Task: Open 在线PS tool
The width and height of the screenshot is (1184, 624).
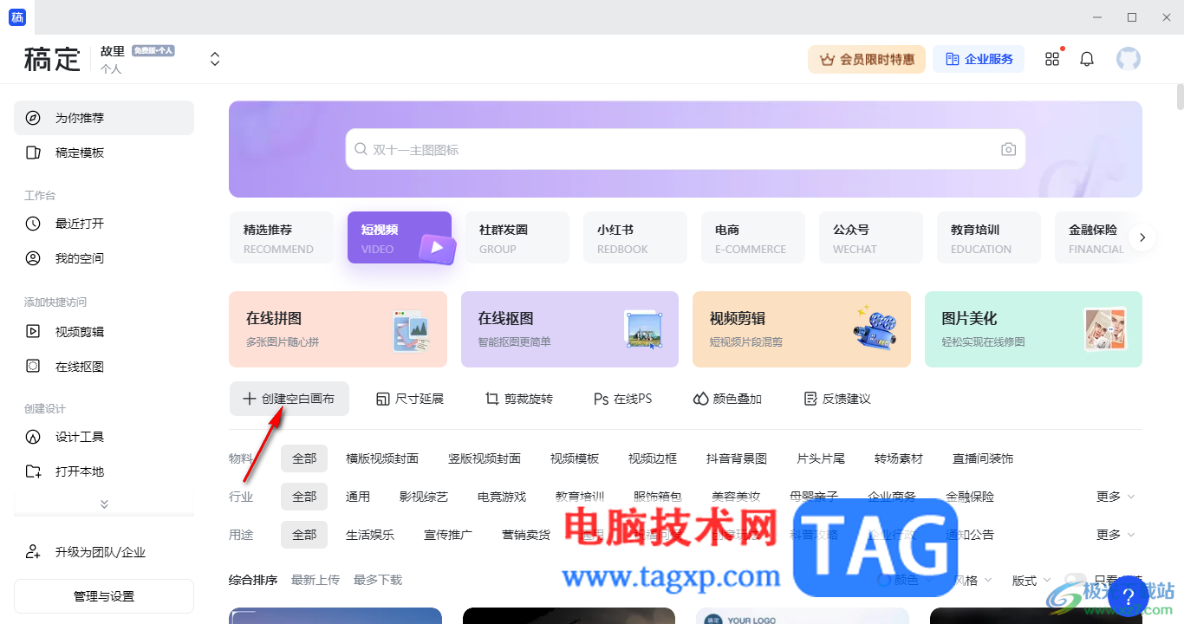Action: click(622, 399)
